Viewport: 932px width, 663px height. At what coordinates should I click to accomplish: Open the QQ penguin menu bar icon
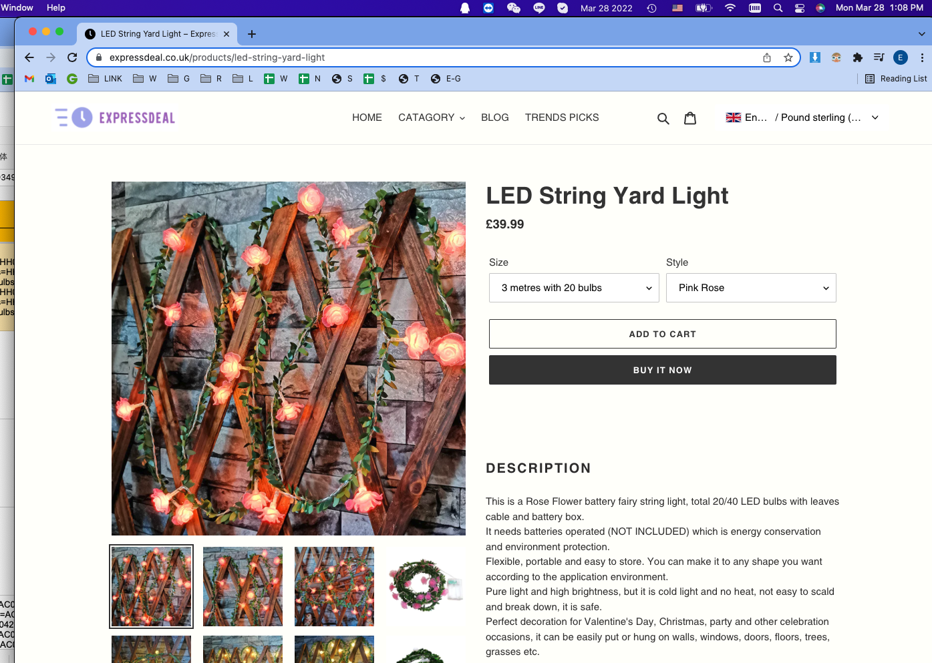coord(465,8)
